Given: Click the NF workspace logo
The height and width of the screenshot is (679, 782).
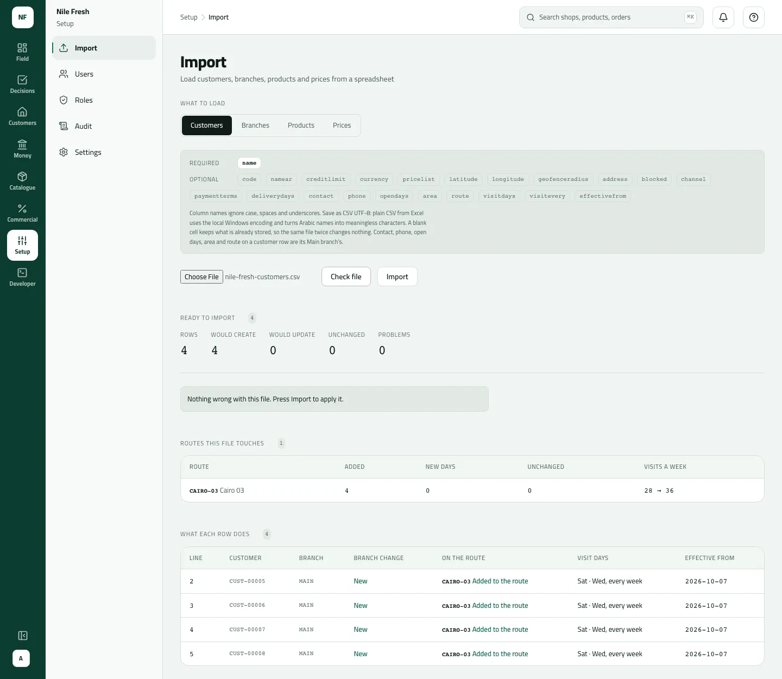Looking at the screenshot, I should (23, 17).
